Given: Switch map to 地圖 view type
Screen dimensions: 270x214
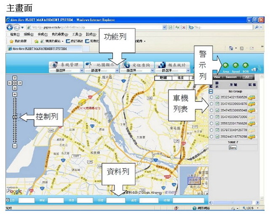Looking at the screenshot, I should click(x=163, y=78).
